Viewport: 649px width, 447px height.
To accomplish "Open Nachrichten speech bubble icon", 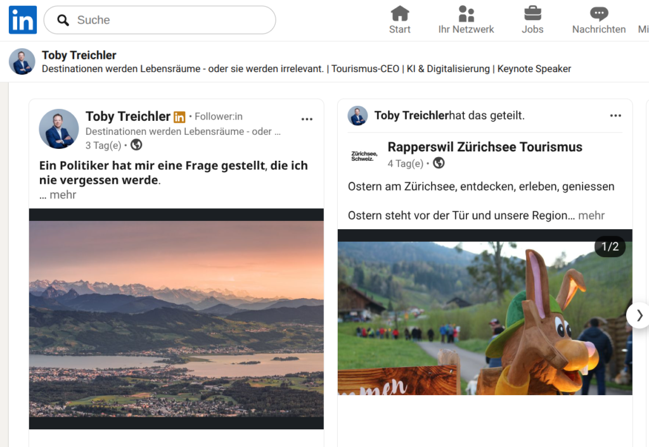I will (x=599, y=14).
